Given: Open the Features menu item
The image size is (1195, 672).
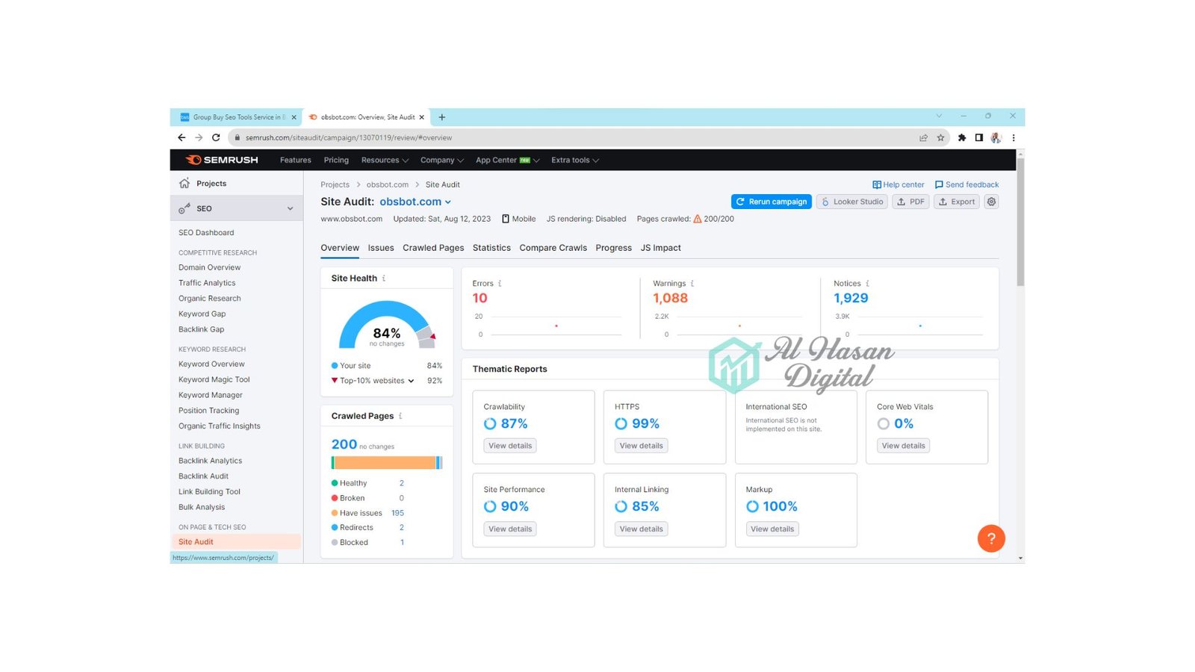Looking at the screenshot, I should click(x=296, y=160).
